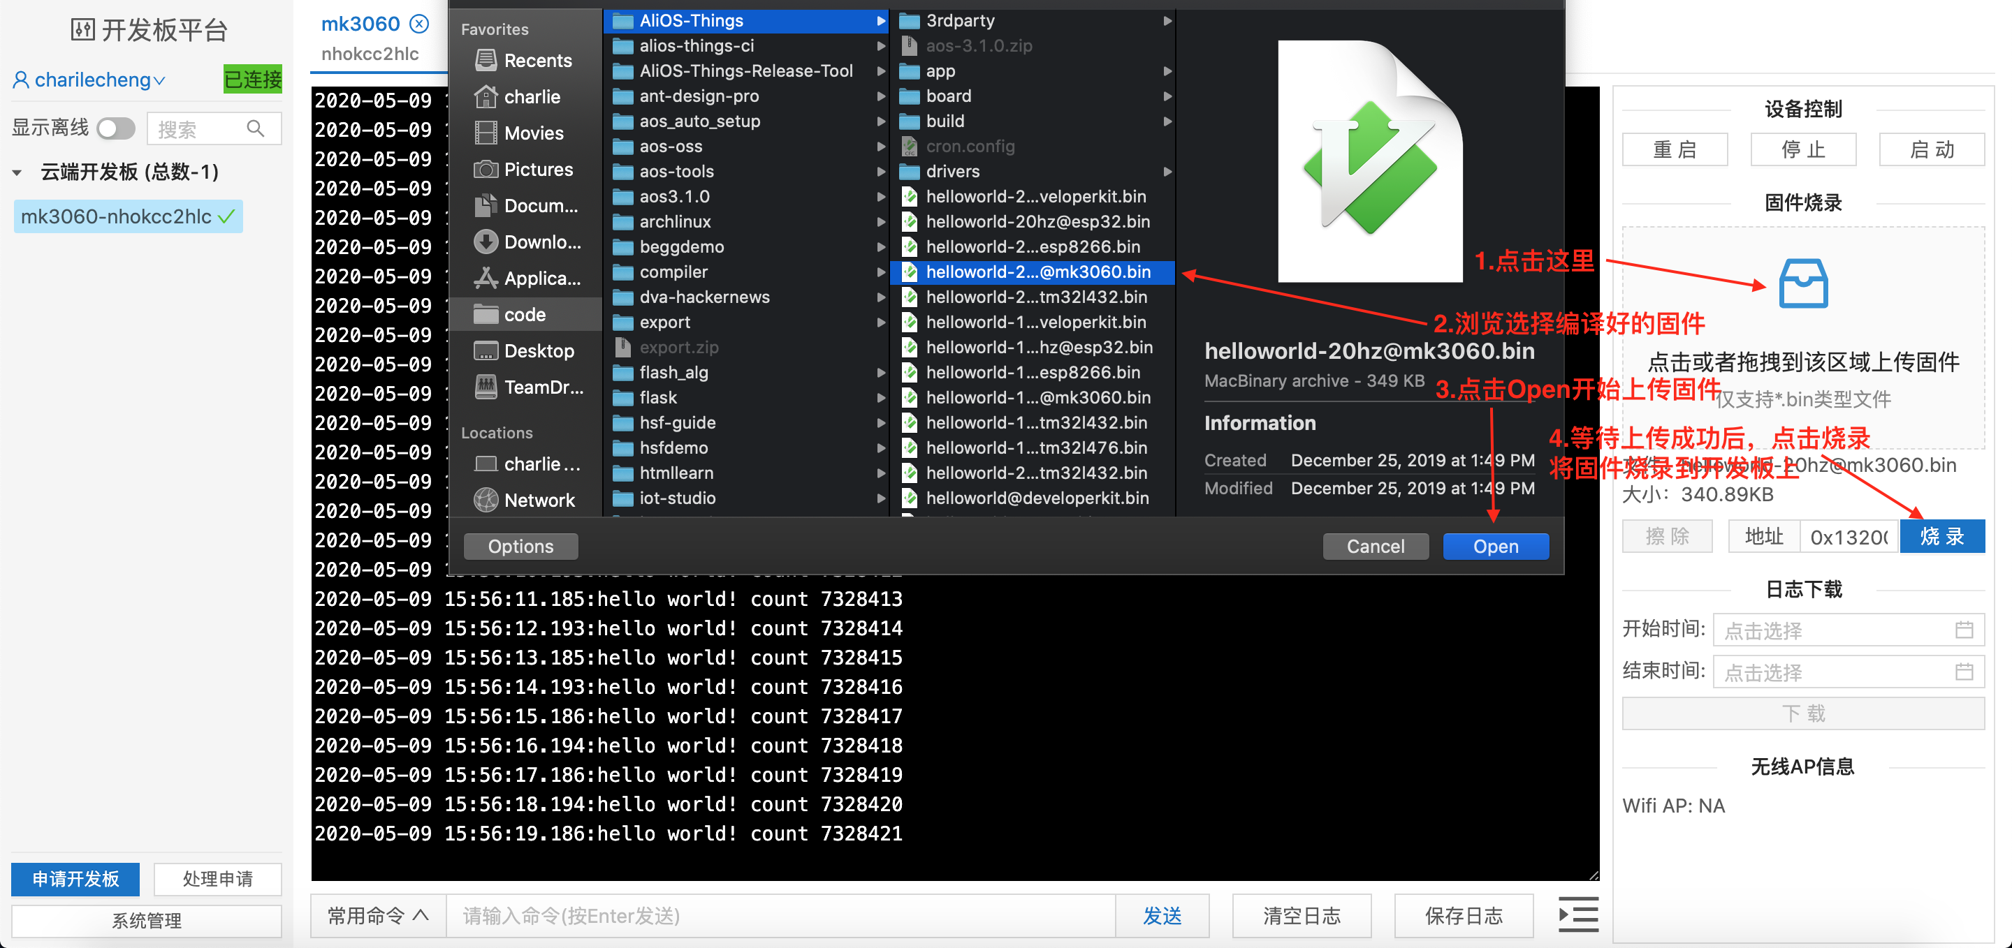Select helloworld-20hz@esp32.bin file
Image resolution: width=2012 pixels, height=948 pixels.
point(1032,221)
